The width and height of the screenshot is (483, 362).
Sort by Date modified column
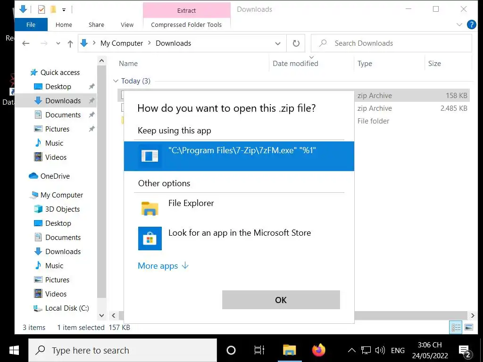[x=295, y=64]
